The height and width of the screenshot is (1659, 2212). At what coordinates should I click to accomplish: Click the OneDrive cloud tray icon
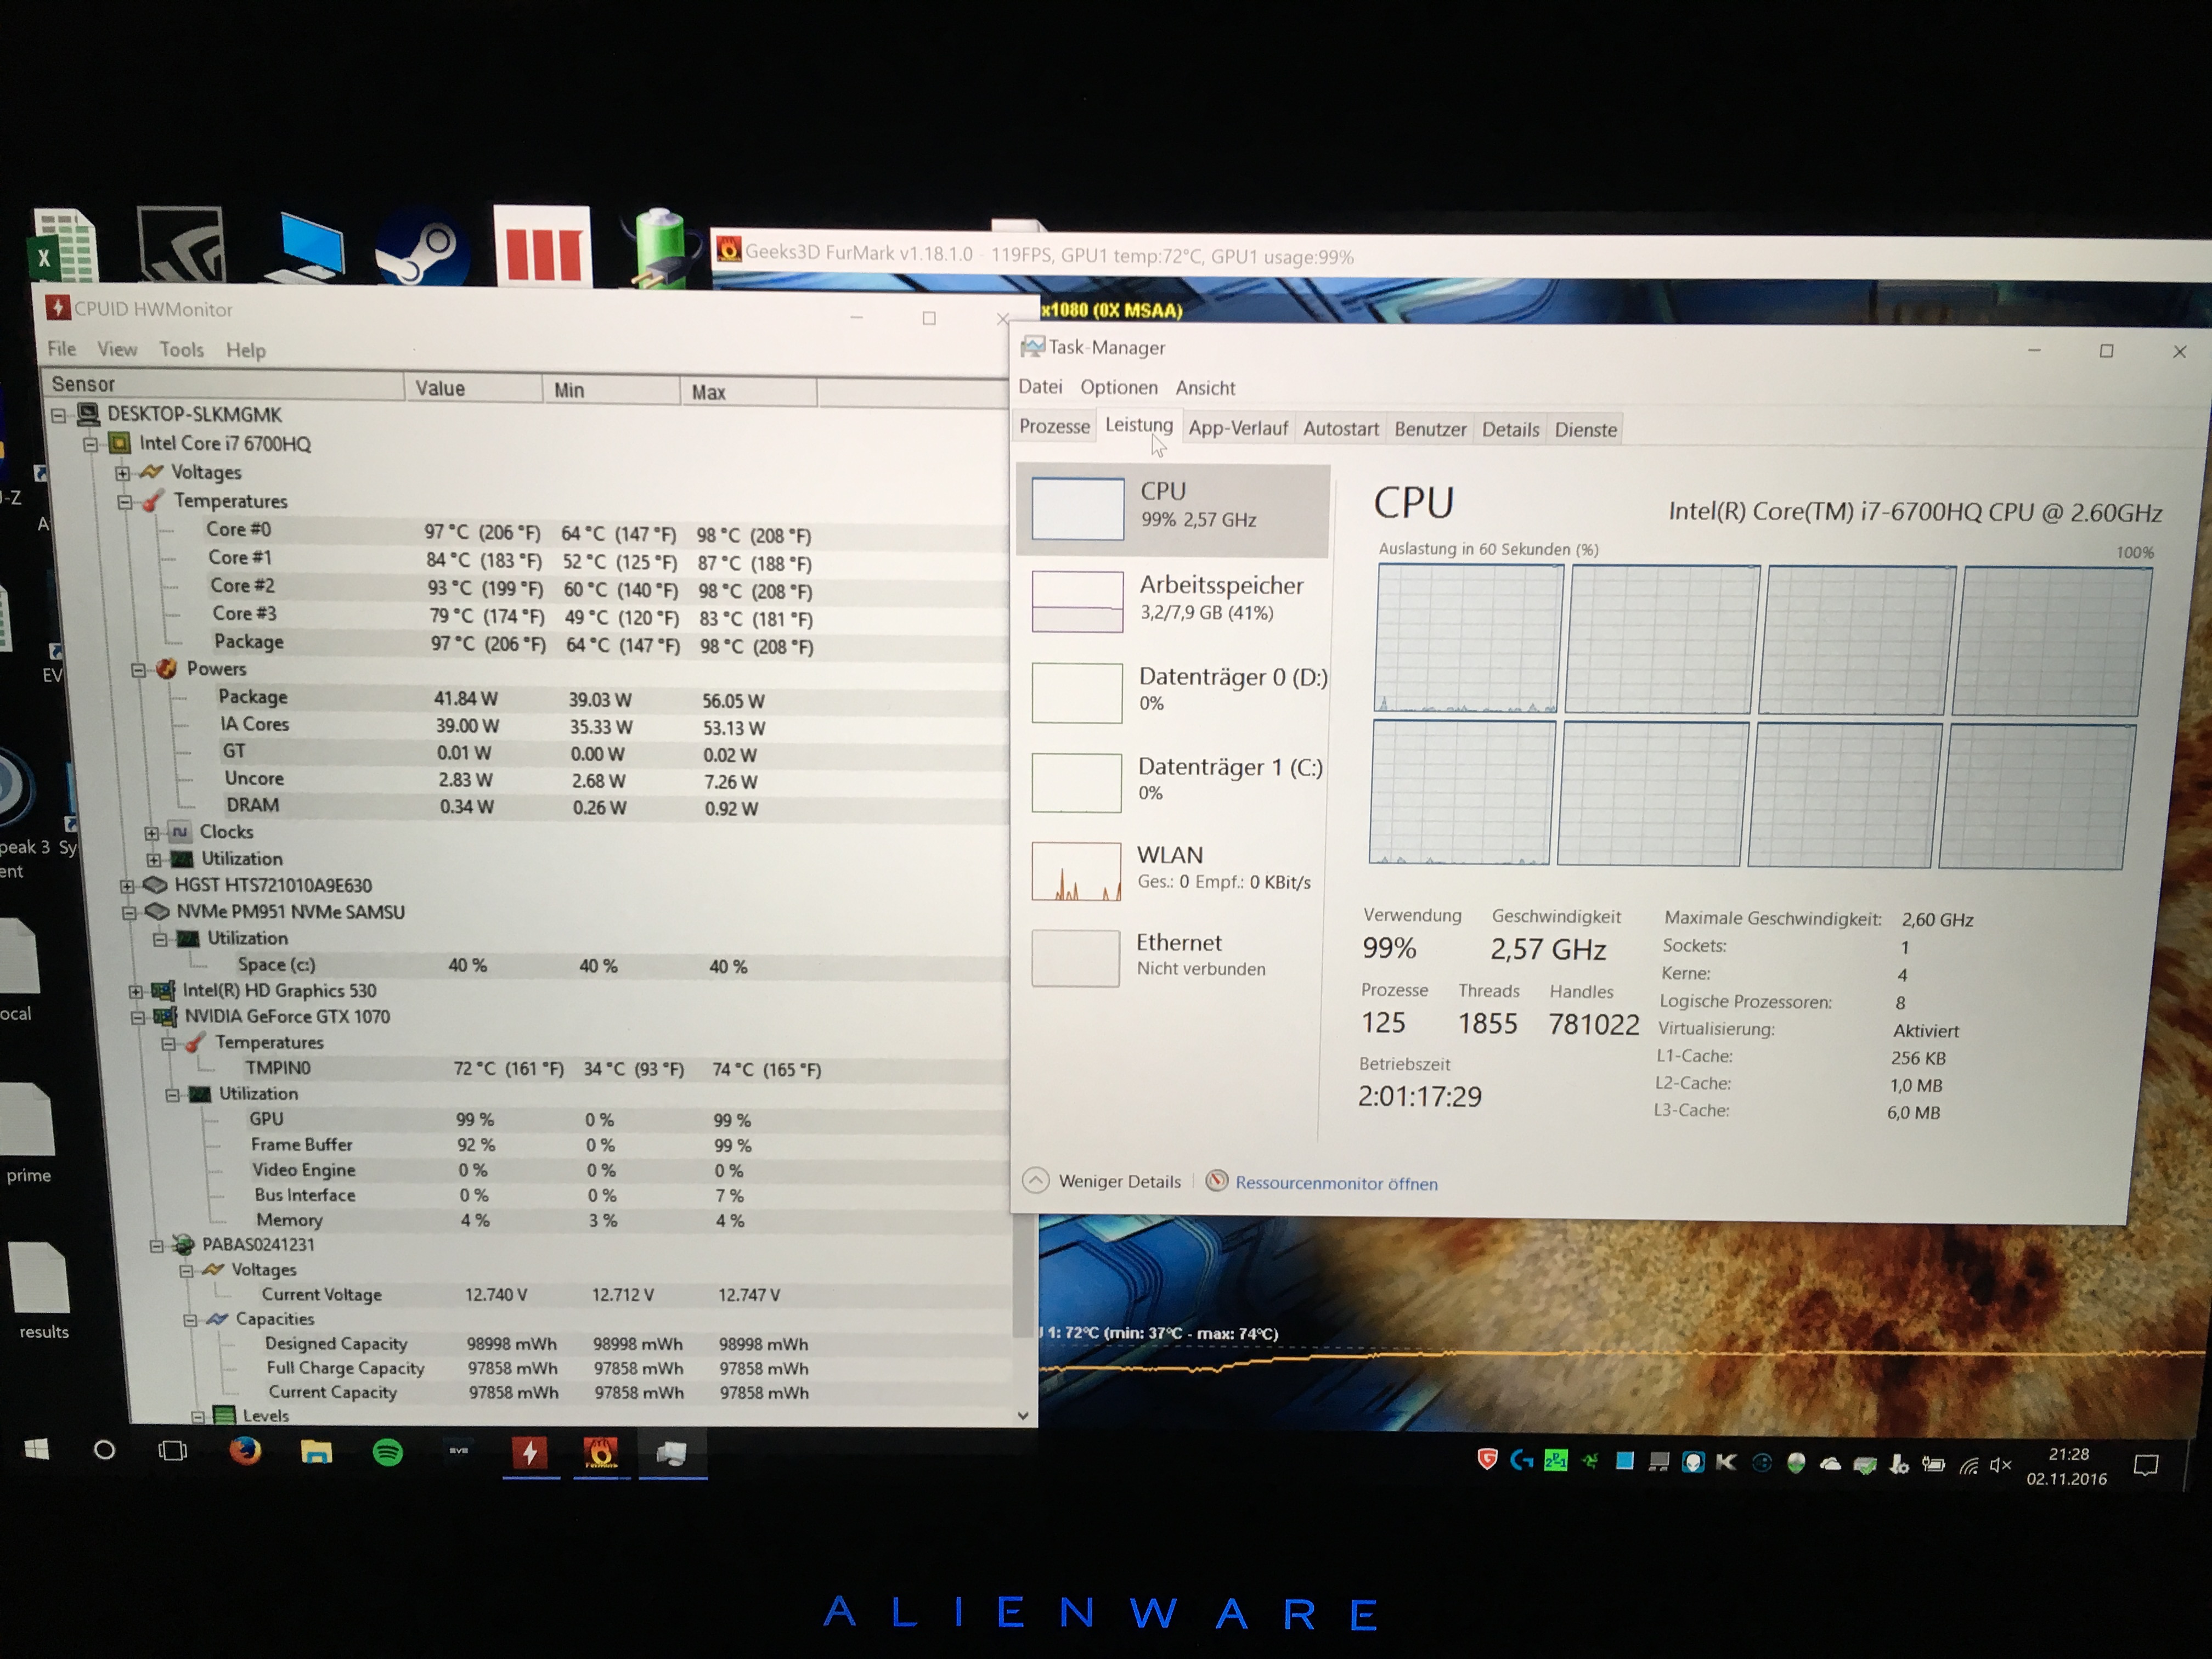click(x=1830, y=1464)
